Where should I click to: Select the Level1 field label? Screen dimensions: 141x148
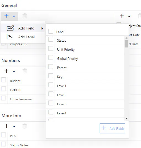pyautogui.click(x=62, y=86)
